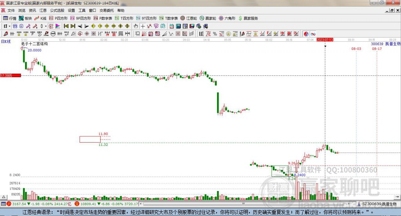Image resolution: width=401 pixels, height=216 pixels.
Task: Open the 公式选股 menu
Action: pyautogui.click(x=57, y=11)
